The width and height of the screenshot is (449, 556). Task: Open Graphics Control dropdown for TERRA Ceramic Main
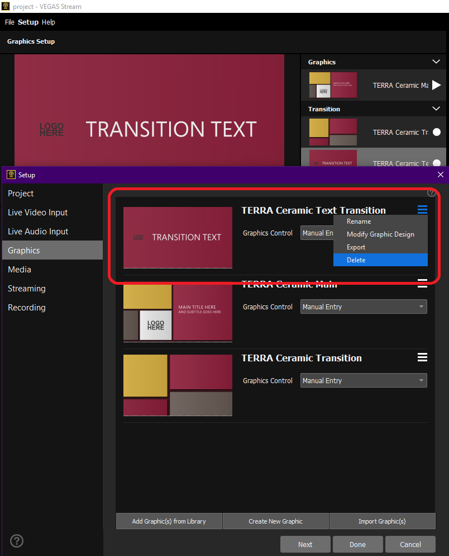(x=364, y=307)
